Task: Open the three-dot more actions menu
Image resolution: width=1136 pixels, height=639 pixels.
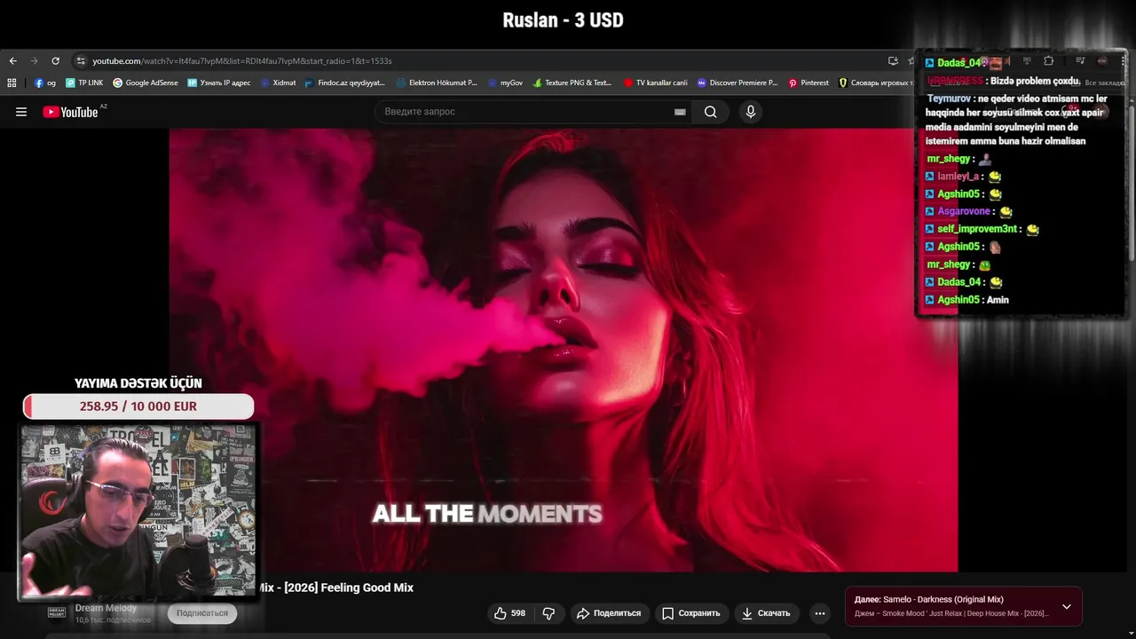Action: coord(820,613)
